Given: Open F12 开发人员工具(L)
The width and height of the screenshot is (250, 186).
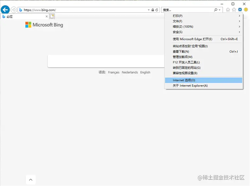Looking at the screenshot, I should [204, 62].
